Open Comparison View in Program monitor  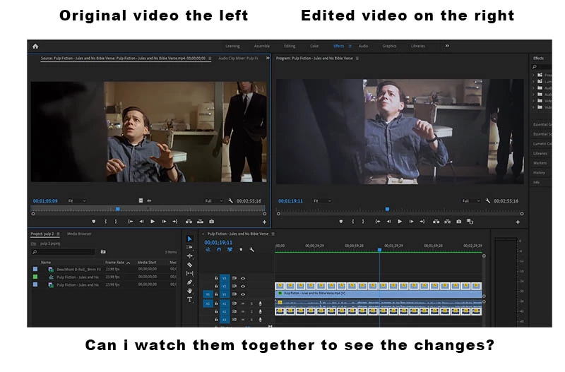470,222
